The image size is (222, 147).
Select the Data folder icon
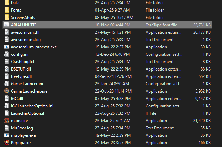pos(7,3)
